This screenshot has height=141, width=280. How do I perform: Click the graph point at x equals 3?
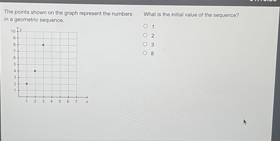click(43, 45)
